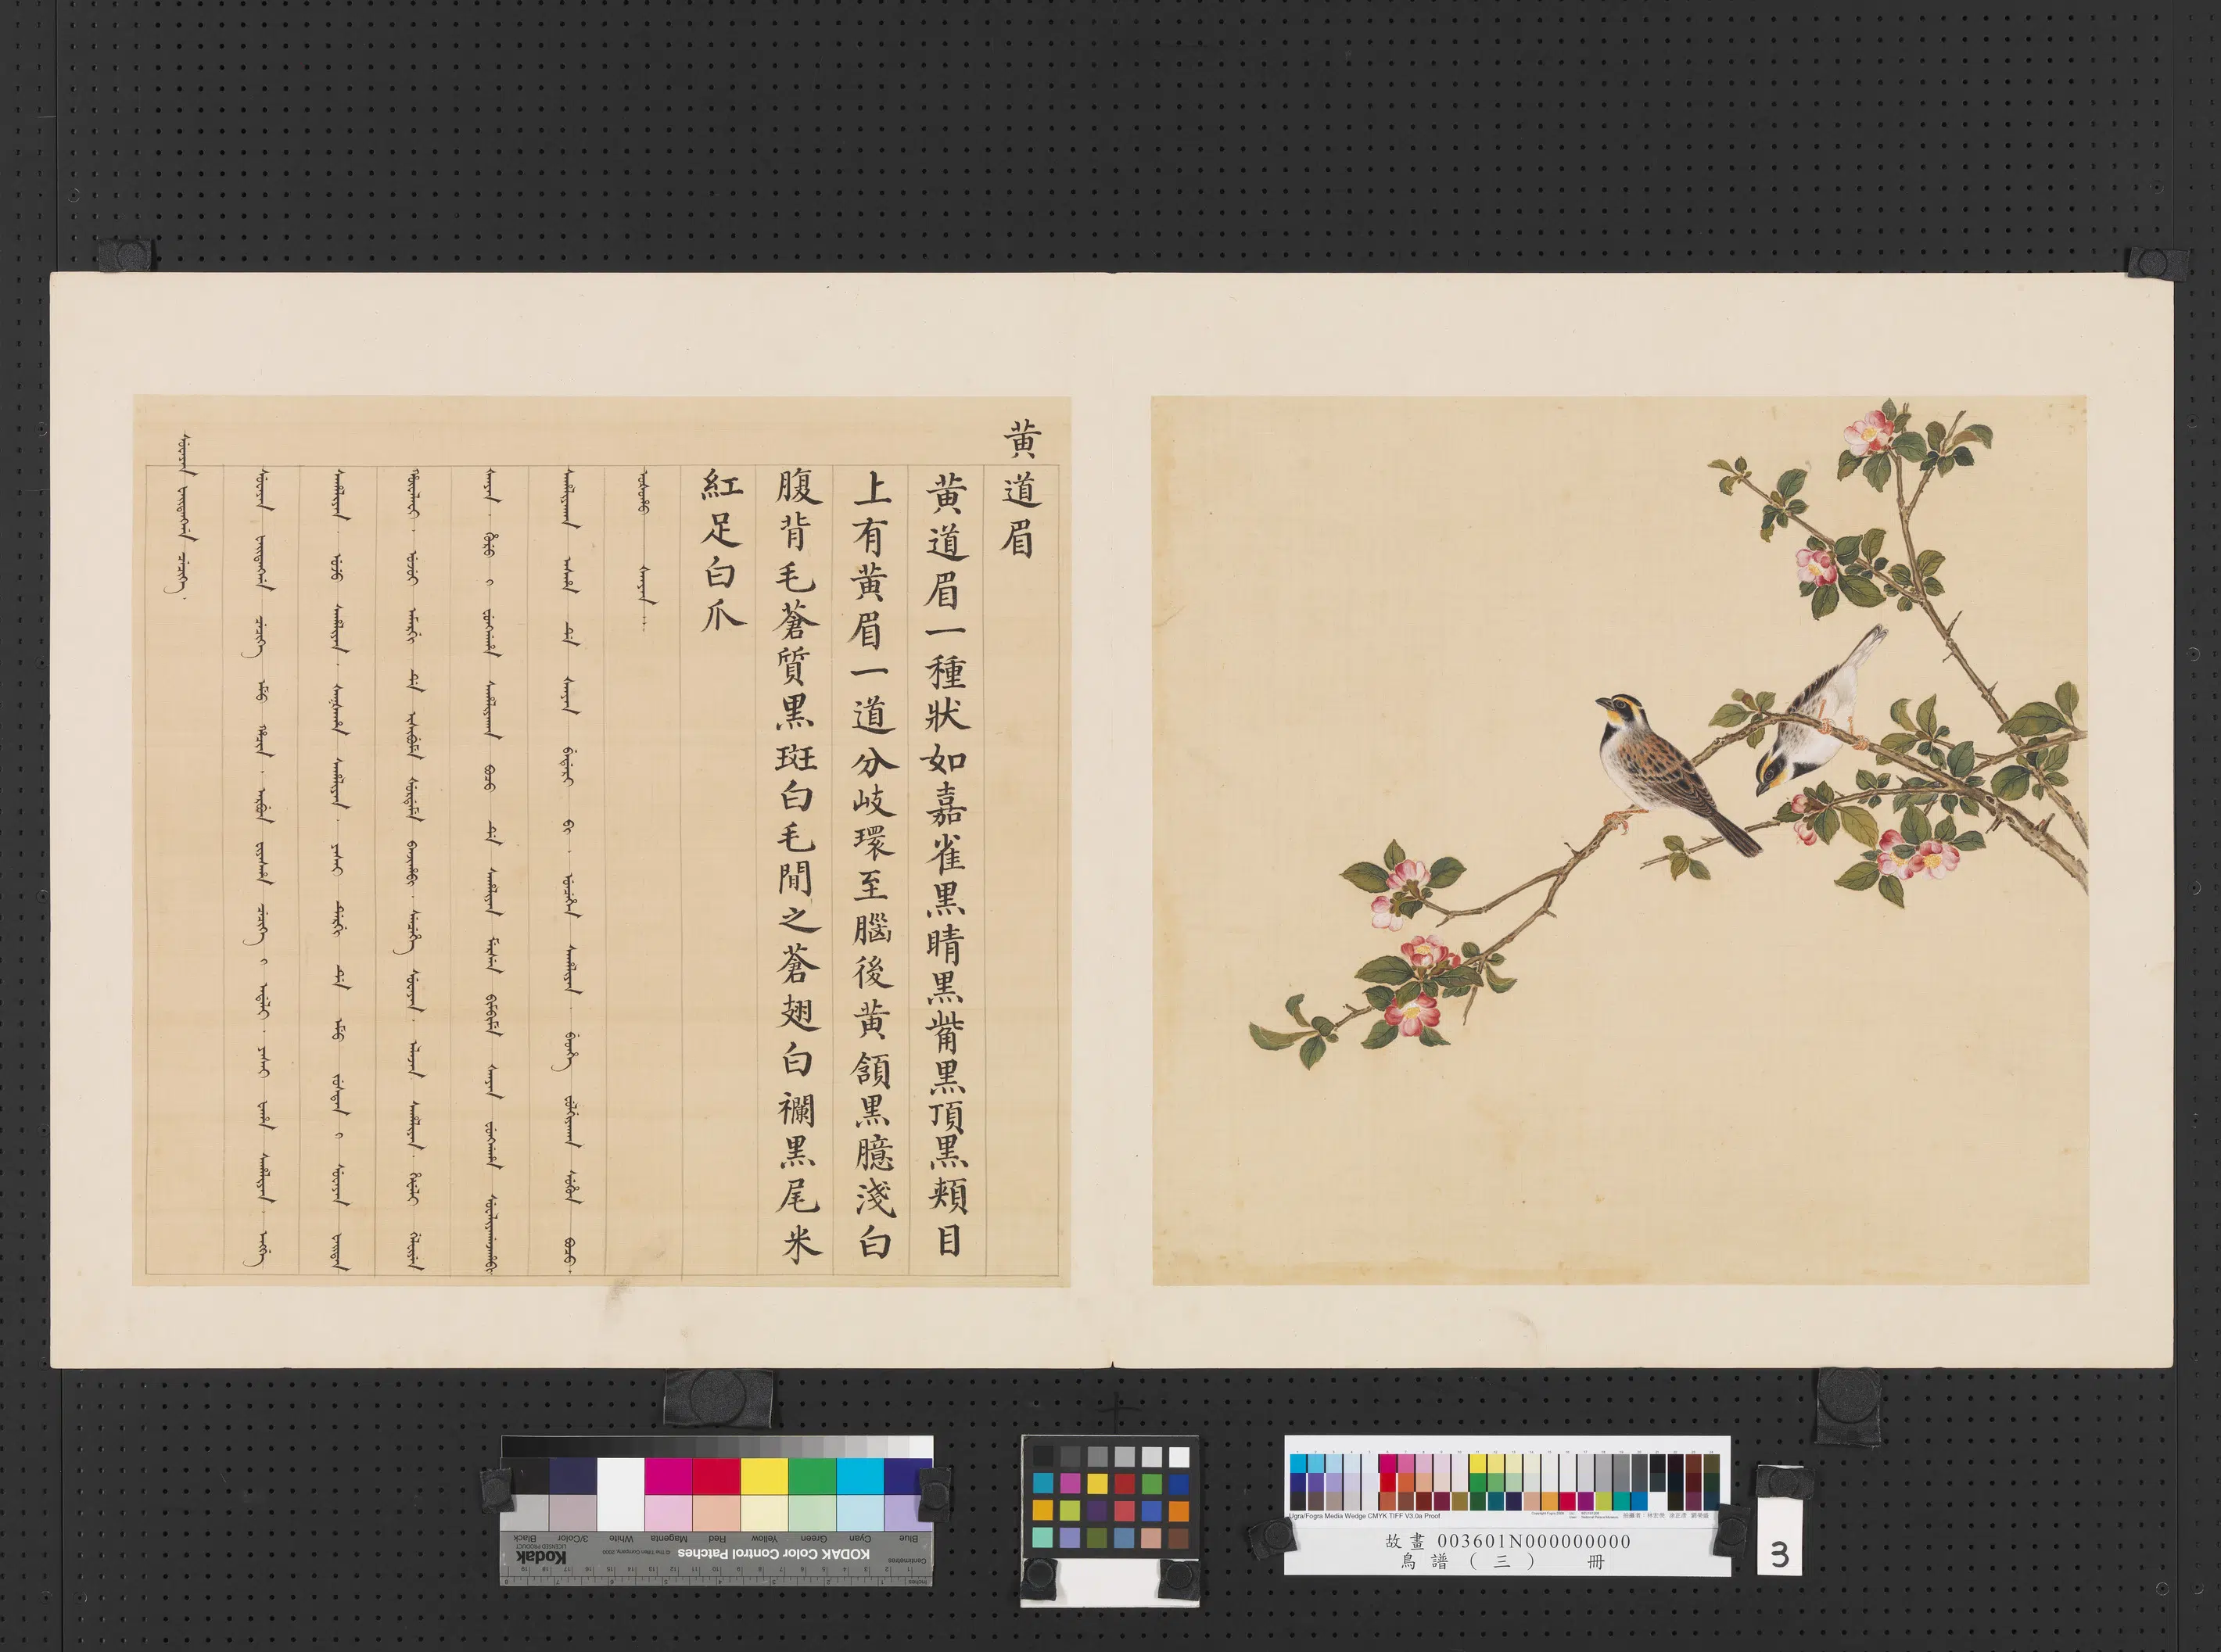Click the 'KODAK Color Control Patches' heading
The width and height of the screenshot is (2221, 1652).
click(774, 1555)
